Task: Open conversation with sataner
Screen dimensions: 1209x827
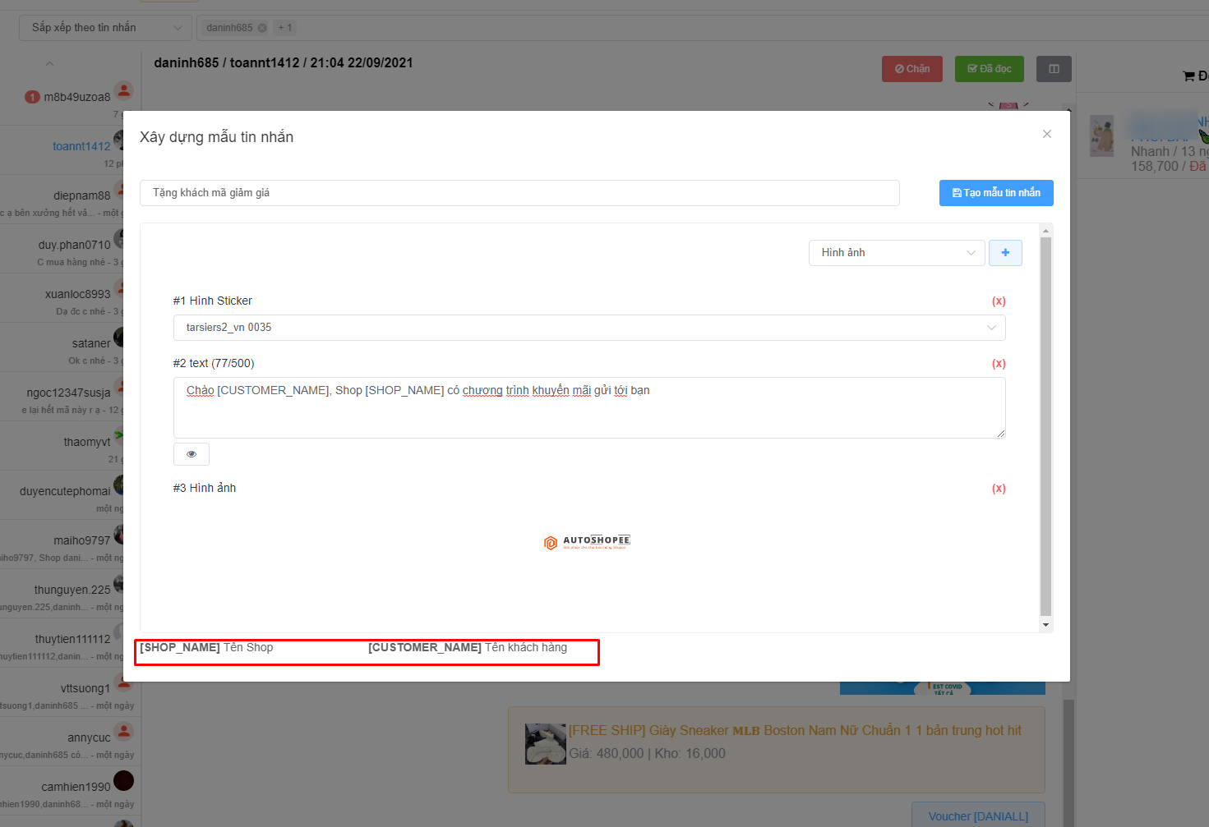Action: (x=71, y=347)
